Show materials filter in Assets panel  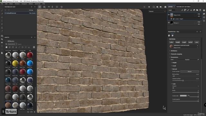[6, 47]
